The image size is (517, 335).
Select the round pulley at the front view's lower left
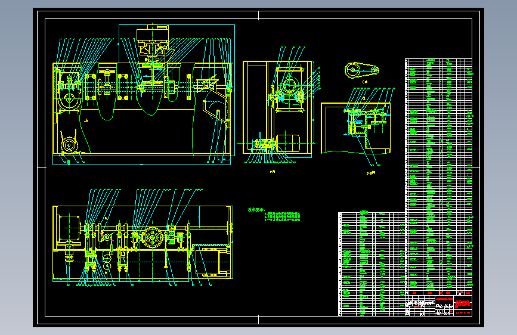69,145
